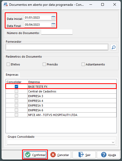Click the Fornecedor search magnifier icon
Image resolution: width=122 pixels, height=161 pixels.
click(113, 47)
